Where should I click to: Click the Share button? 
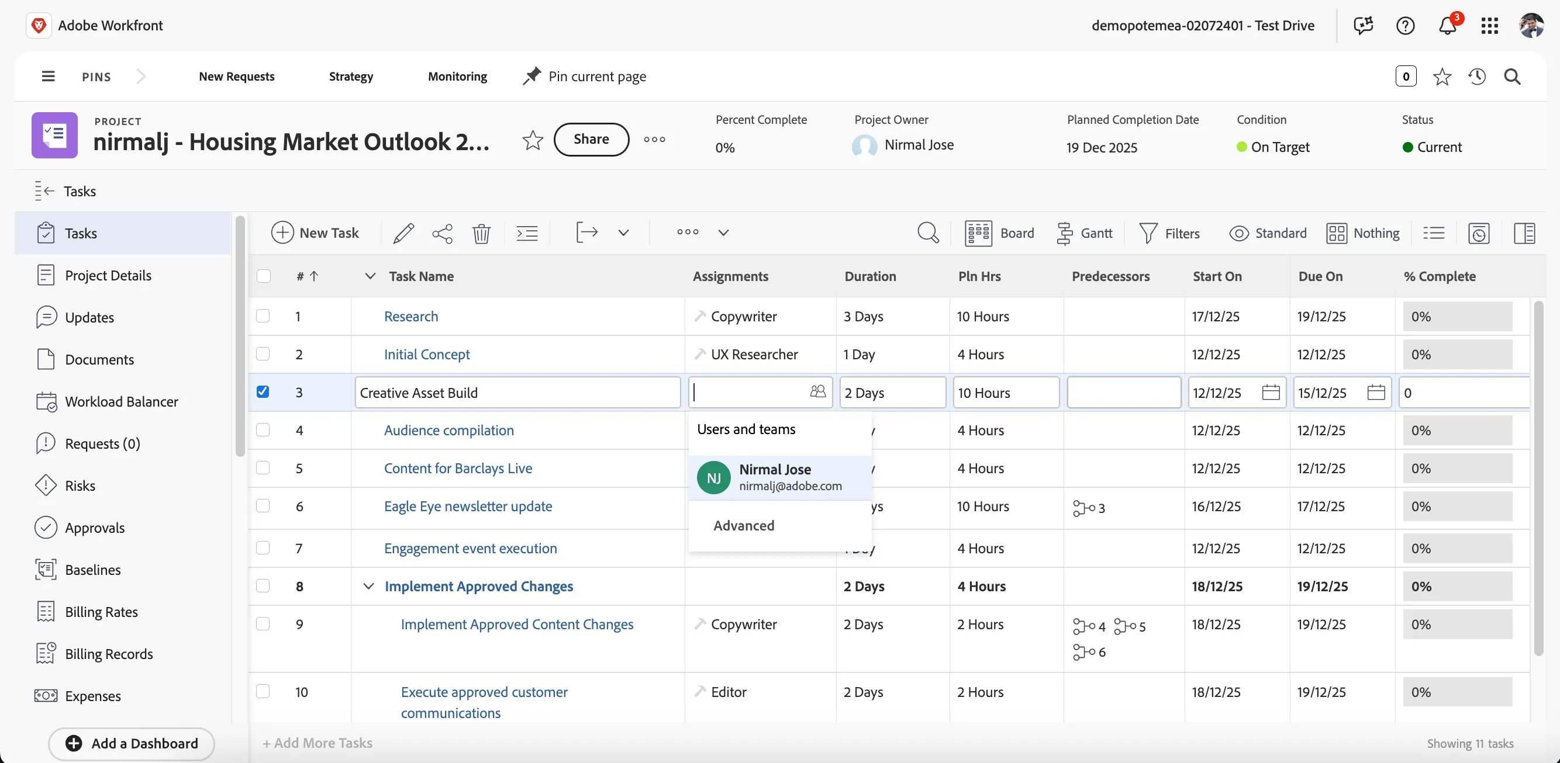591,139
